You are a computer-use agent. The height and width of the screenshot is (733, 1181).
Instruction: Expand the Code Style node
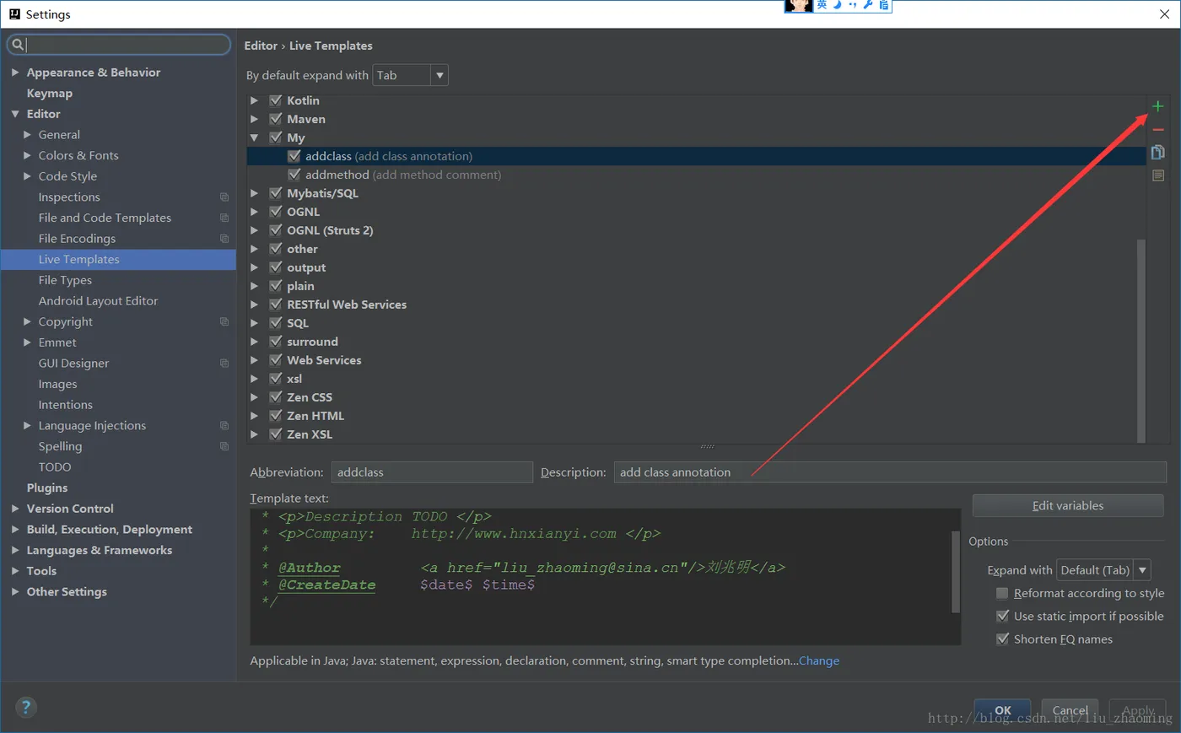(x=27, y=176)
